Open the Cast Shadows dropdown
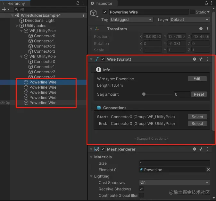216x201 pixels. 175,182
